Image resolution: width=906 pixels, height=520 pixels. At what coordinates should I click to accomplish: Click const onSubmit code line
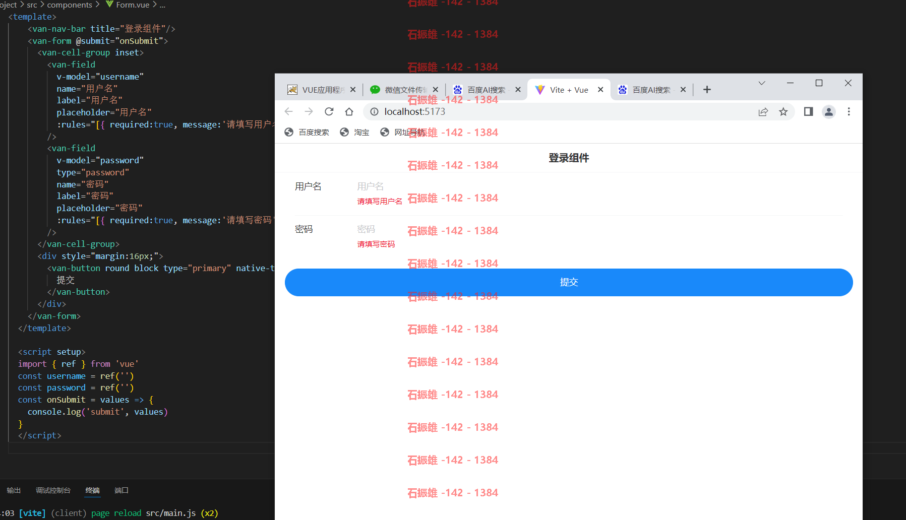pyautogui.click(x=86, y=400)
